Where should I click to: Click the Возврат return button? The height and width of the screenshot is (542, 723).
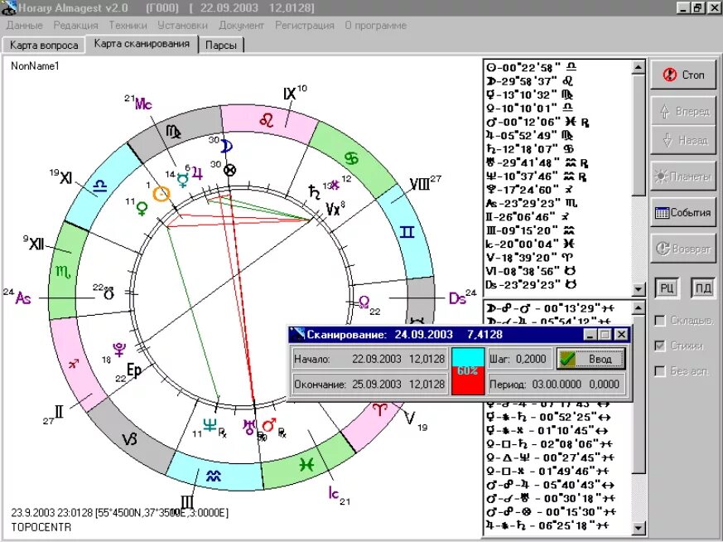pyautogui.click(x=683, y=249)
